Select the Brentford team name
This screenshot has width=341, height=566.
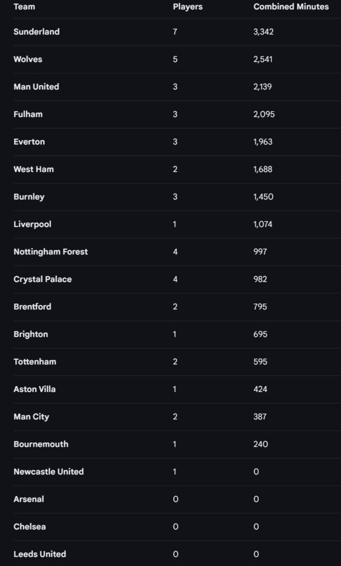32,307
